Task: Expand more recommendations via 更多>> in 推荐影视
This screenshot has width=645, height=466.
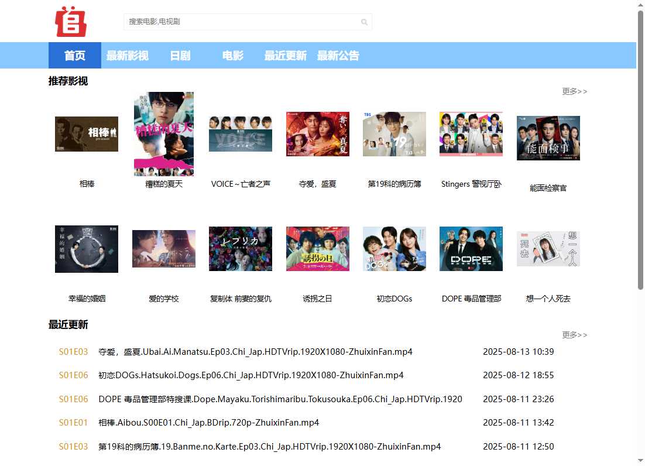Action: [574, 91]
